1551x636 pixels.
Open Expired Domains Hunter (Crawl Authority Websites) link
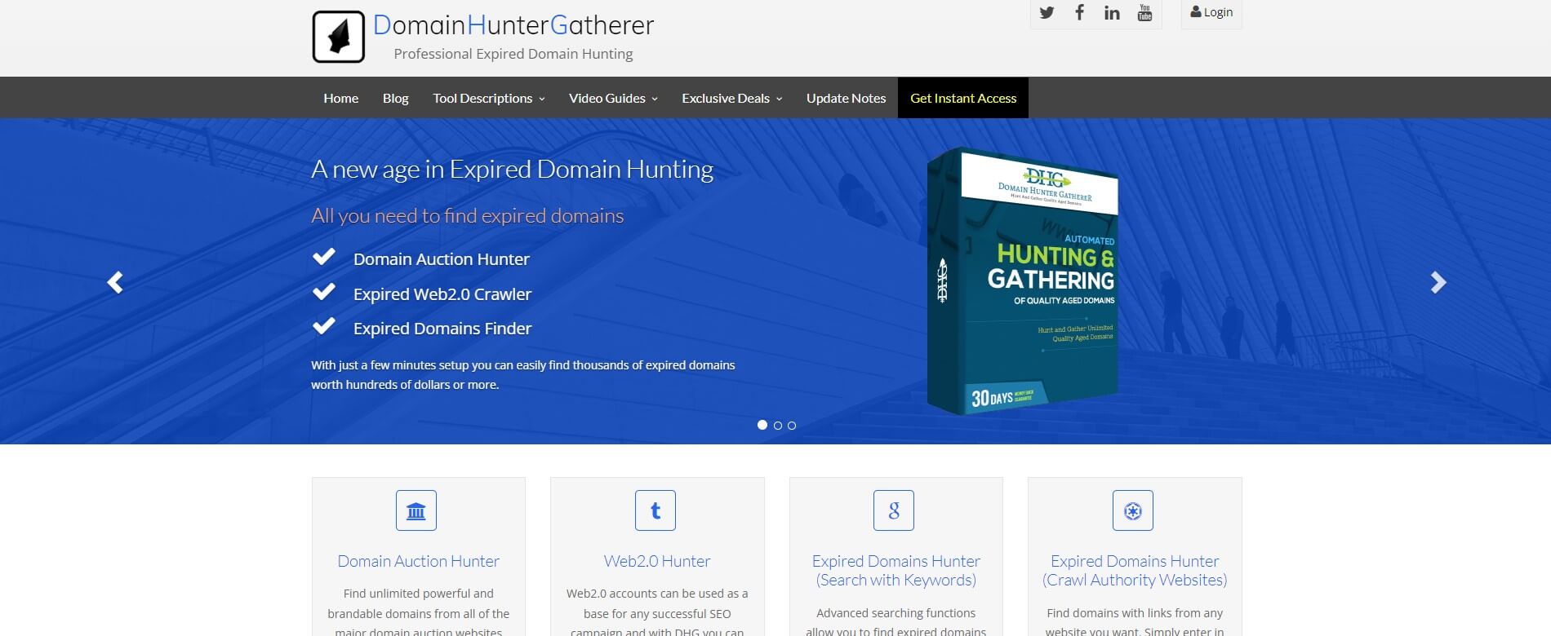tap(1135, 571)
